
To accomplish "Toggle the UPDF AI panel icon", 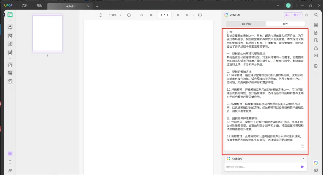I will [316, 163].
